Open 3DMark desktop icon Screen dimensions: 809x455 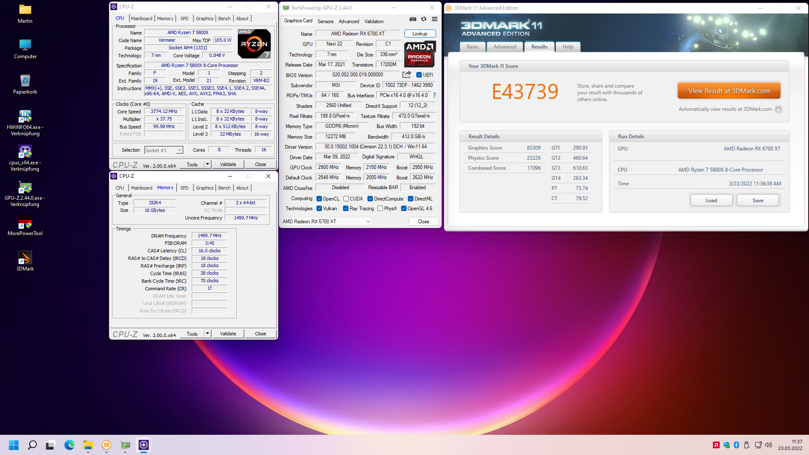point(25,261)
